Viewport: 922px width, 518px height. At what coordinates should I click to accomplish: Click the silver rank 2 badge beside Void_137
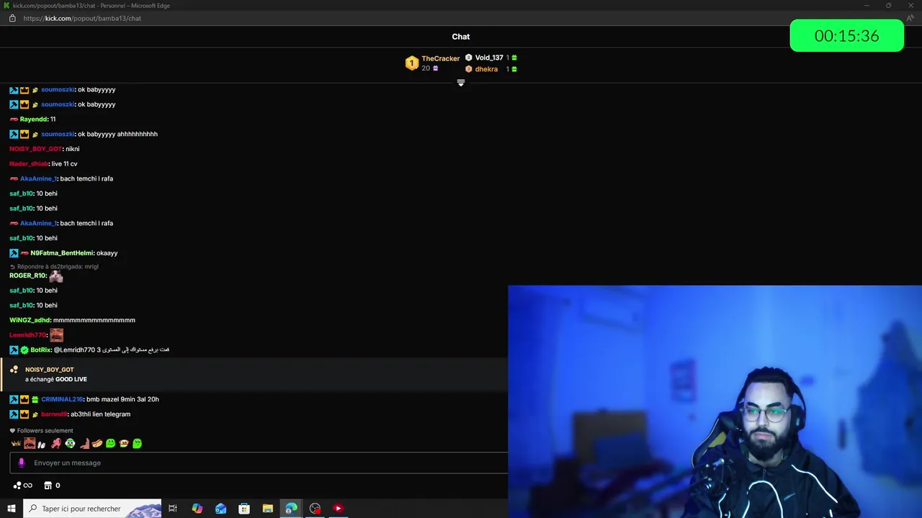tap(468, 58)
